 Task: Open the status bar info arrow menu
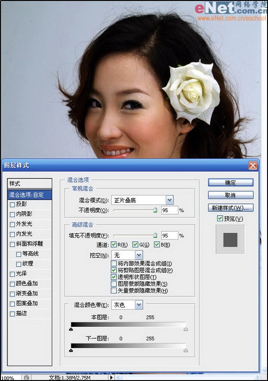pyautogui.click(x=111, y=378)
